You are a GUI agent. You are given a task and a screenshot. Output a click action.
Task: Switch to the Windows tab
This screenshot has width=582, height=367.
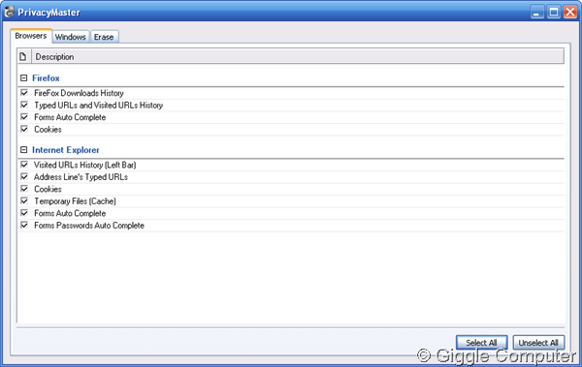tap(71, 37)
